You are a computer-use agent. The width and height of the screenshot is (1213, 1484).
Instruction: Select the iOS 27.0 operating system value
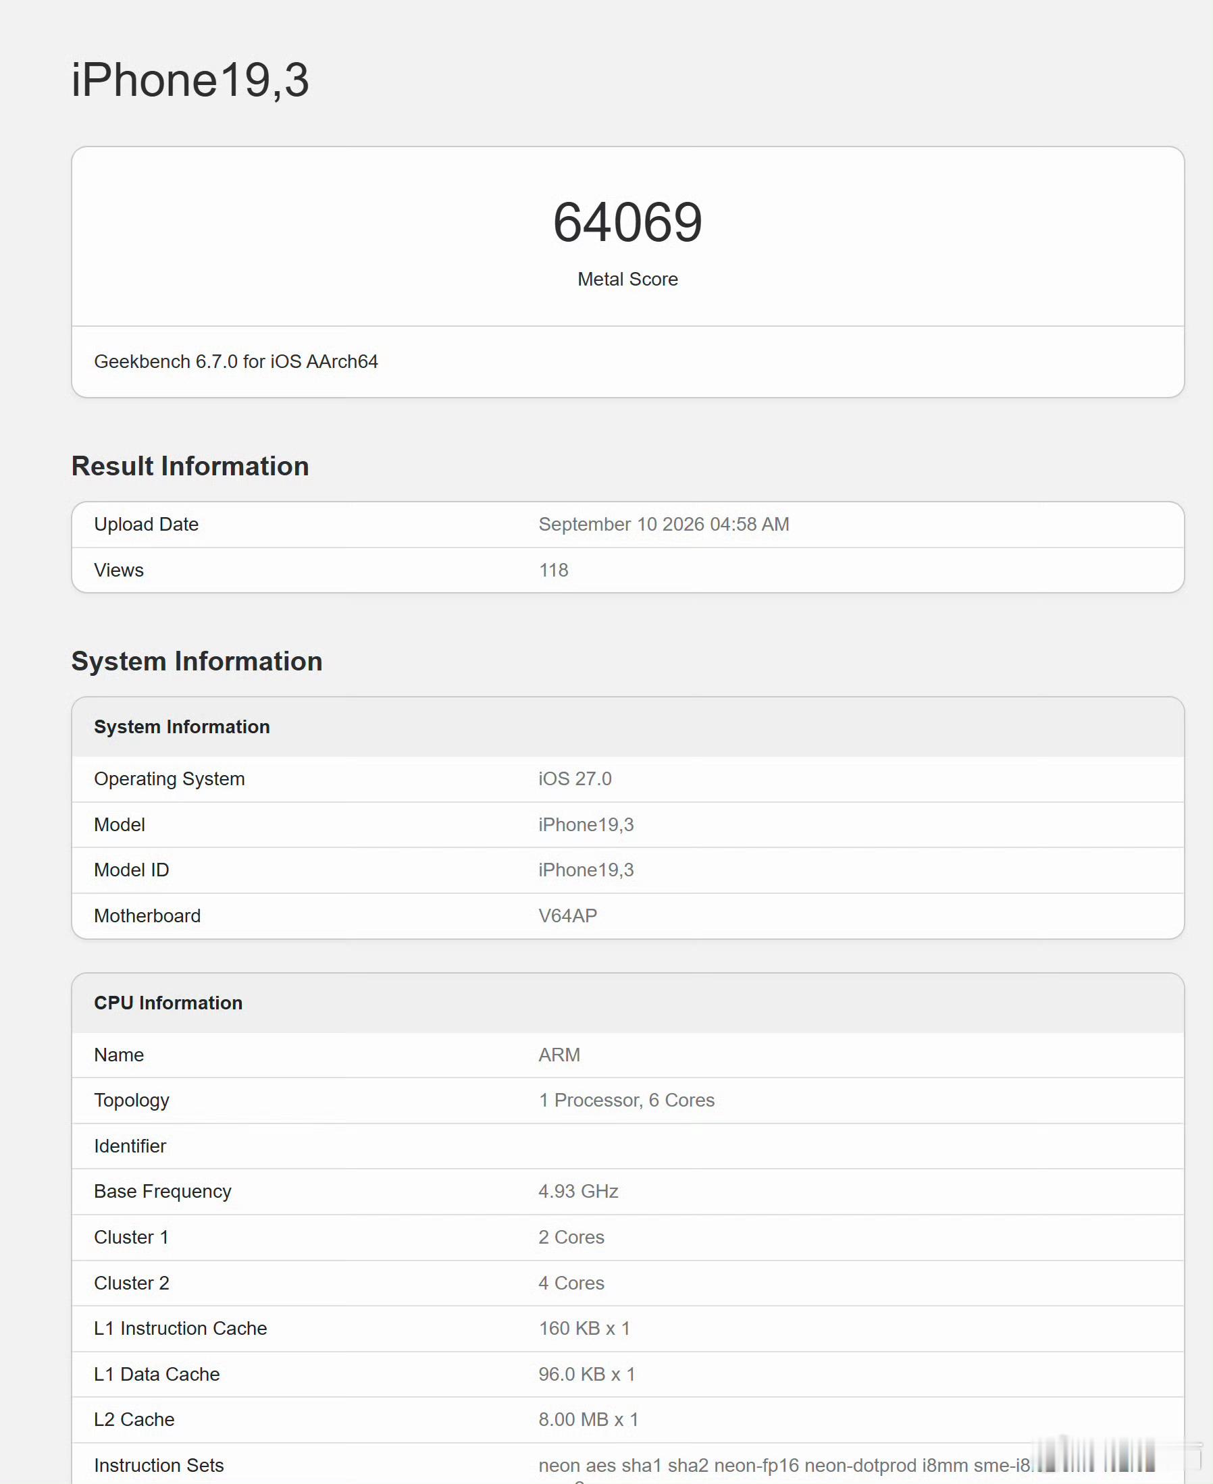pos(575,778)
